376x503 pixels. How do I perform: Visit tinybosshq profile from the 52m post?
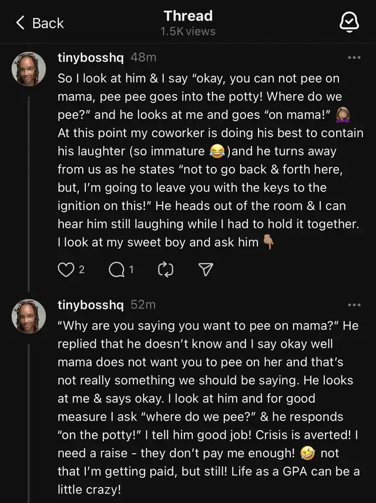(x=90, y=305)
